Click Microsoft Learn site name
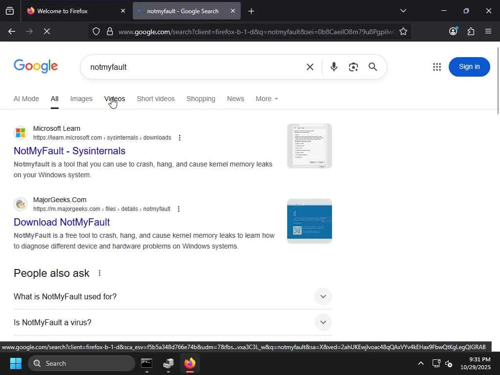 (57, 128)
